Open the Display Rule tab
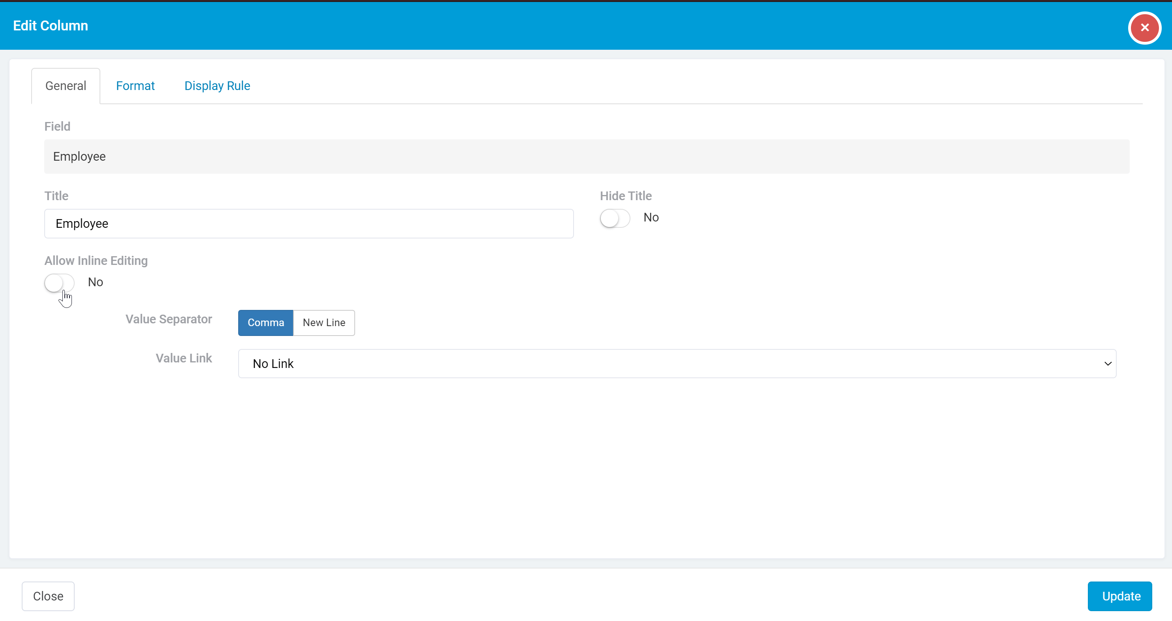Screen dimensions: 1172x621 point(217,86)
